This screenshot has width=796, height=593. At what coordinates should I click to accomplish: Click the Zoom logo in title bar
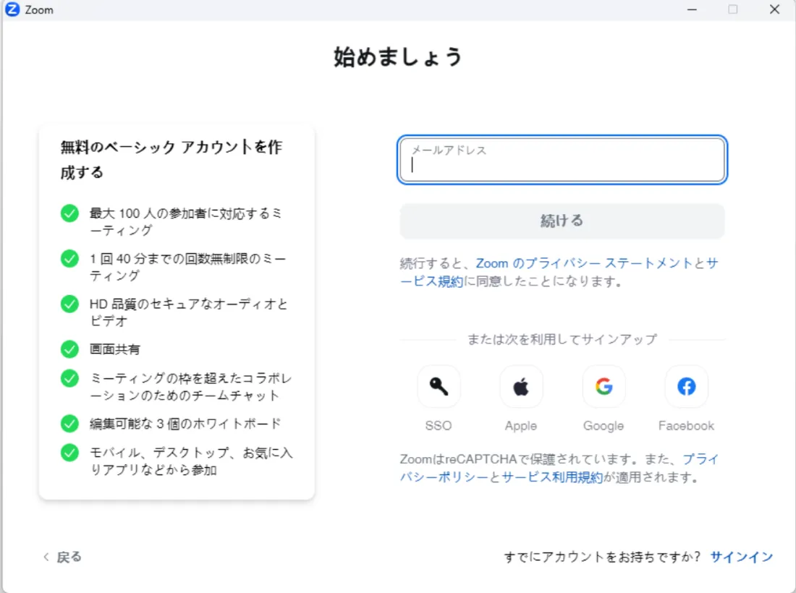point(12,10)
